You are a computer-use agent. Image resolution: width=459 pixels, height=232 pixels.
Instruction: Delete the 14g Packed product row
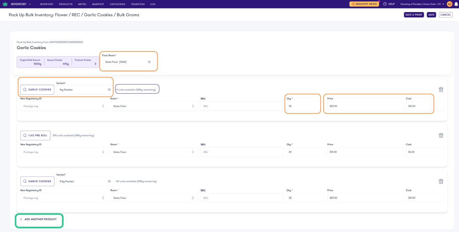(x=441, y=90)
